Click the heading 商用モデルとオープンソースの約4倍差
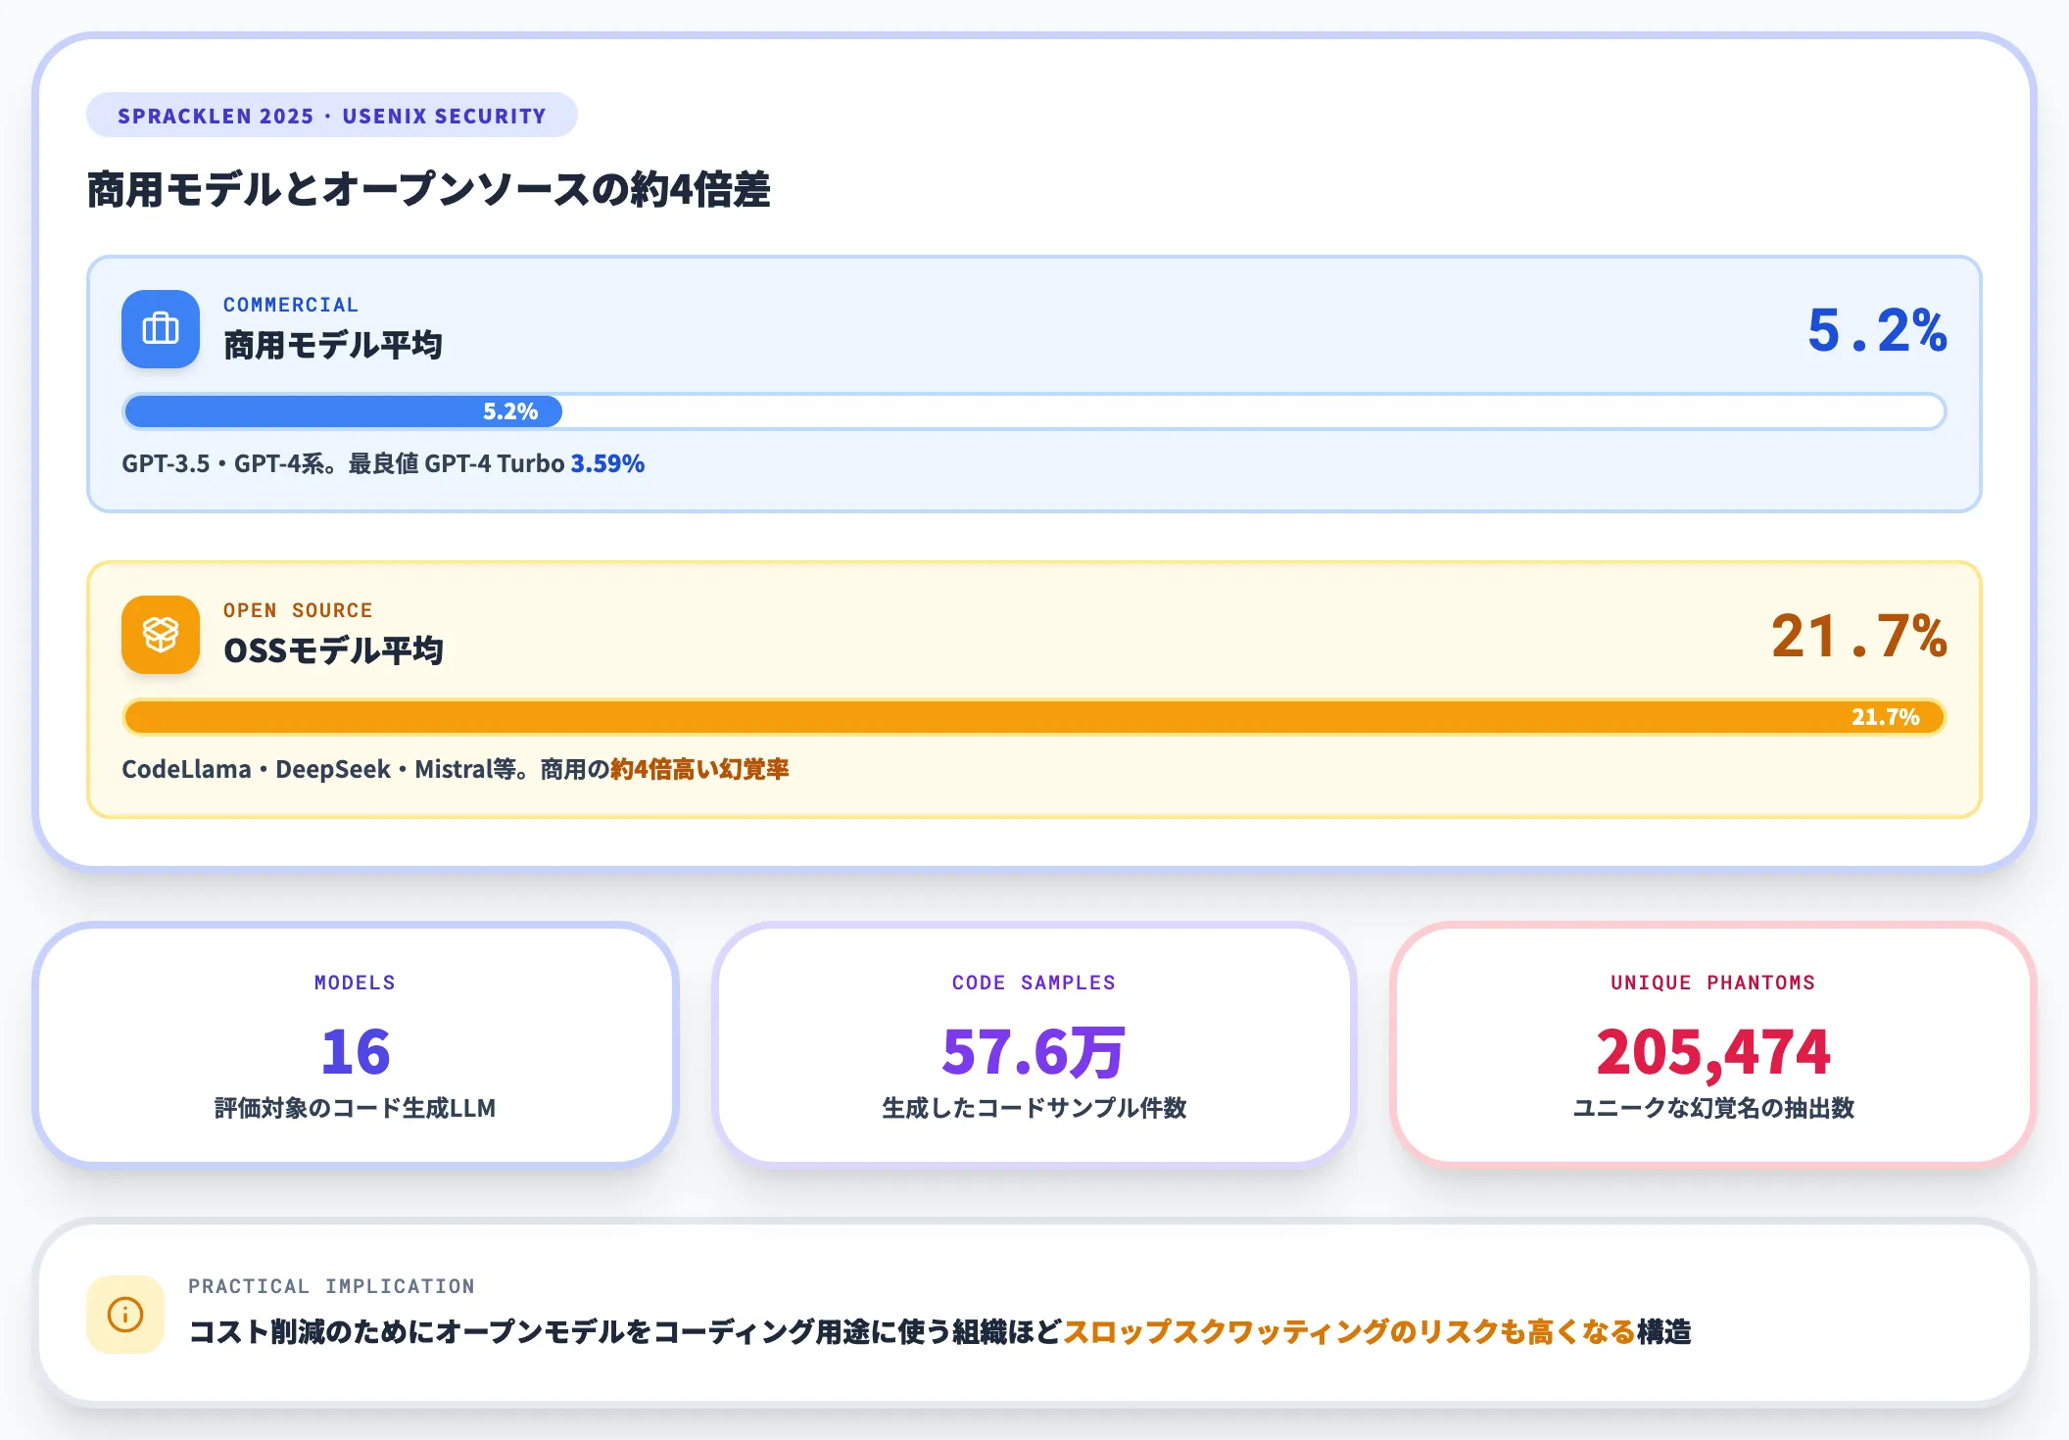This screenshot has width=2069, height=1440. point(429,190)
